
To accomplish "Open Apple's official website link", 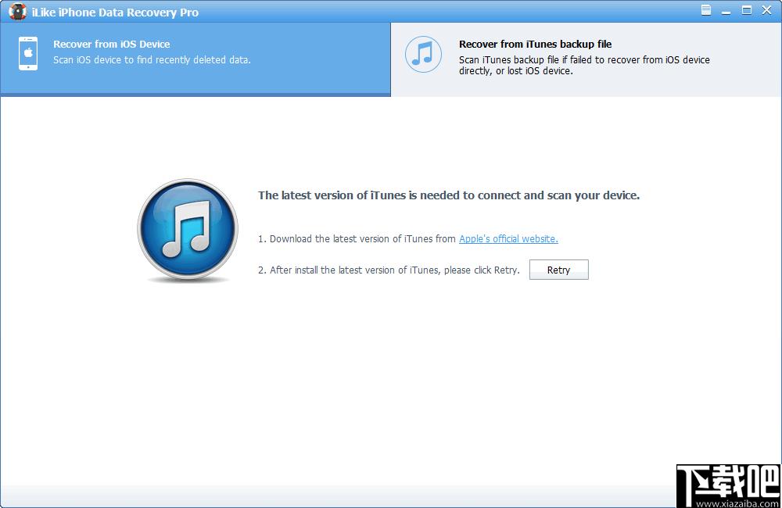I will click(508, 239).
